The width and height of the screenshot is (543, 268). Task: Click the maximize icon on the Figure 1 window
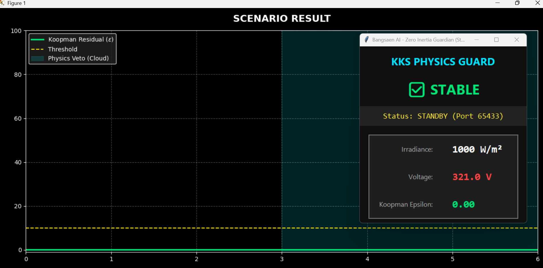pos(517,3)
